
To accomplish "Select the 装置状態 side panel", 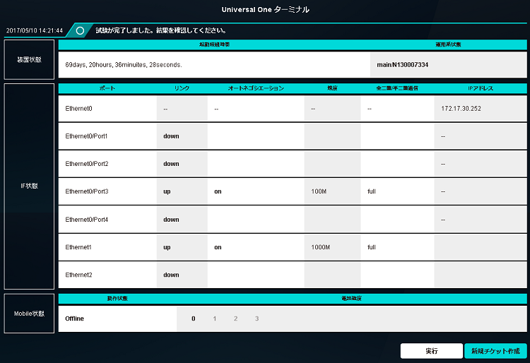I will [x=29, y=59].
